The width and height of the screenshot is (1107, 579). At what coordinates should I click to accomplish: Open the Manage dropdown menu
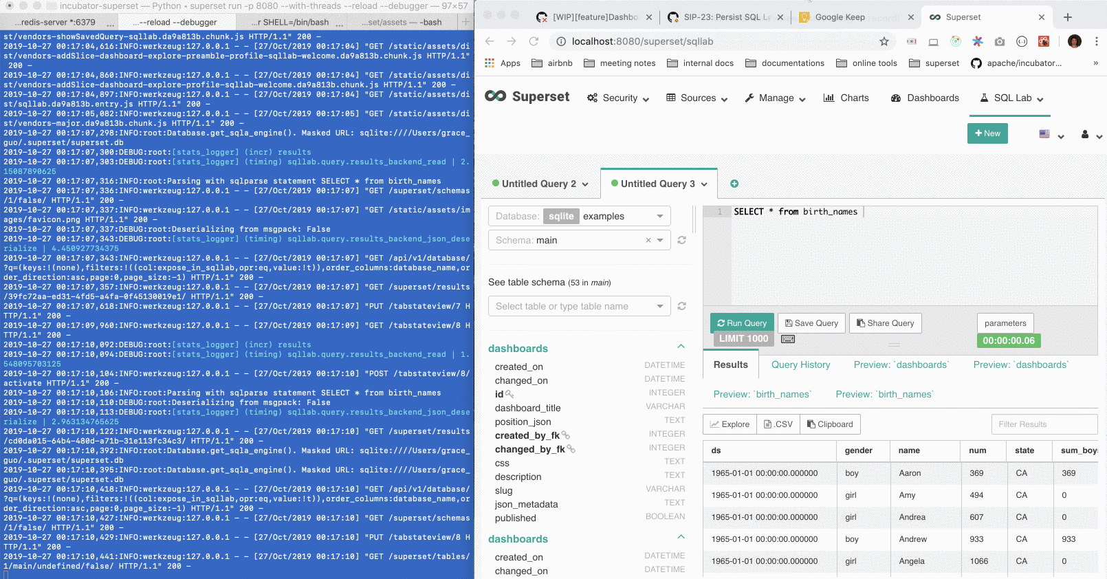coord(776,98)
